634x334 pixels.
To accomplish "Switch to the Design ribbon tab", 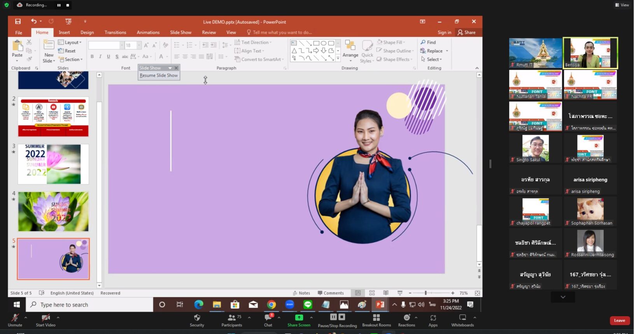I will [87, 33].
